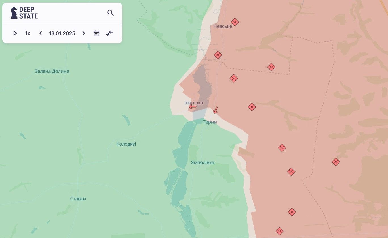Click the Колодязі village label
Image resolution: width=388 pixels, height=238 pixels.
pyautogui.click(x=126, y=144)
